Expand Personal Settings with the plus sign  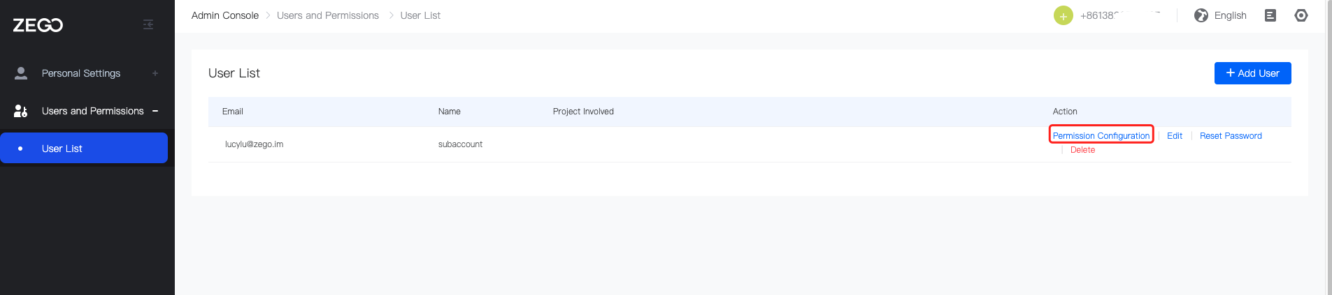click(155, 73)
